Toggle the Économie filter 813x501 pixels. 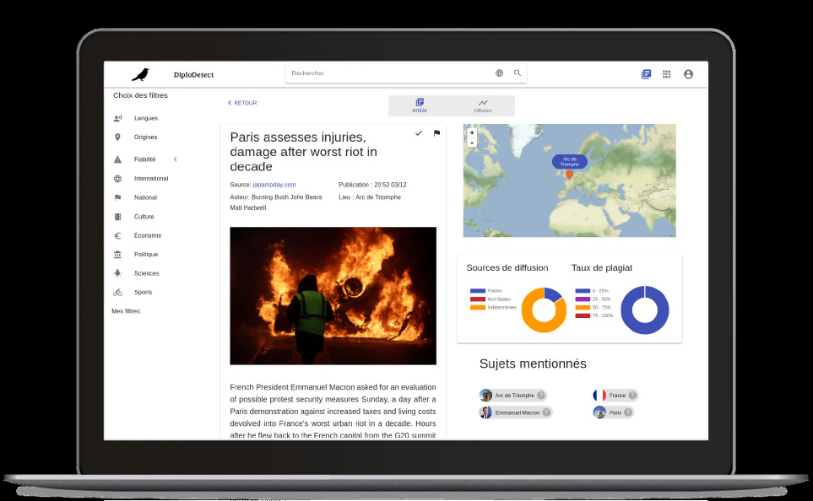147,236
